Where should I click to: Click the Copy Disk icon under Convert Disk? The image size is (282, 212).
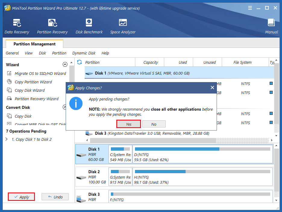9,116
